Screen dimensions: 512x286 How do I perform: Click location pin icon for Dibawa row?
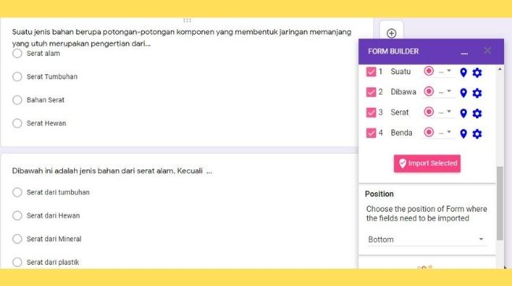click(x=463, y=93)
